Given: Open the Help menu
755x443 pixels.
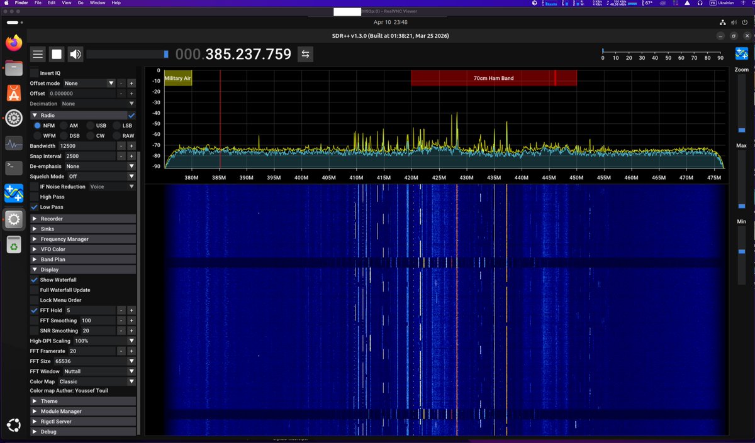Looking at the screenshot, I should [x=116, y=3].
